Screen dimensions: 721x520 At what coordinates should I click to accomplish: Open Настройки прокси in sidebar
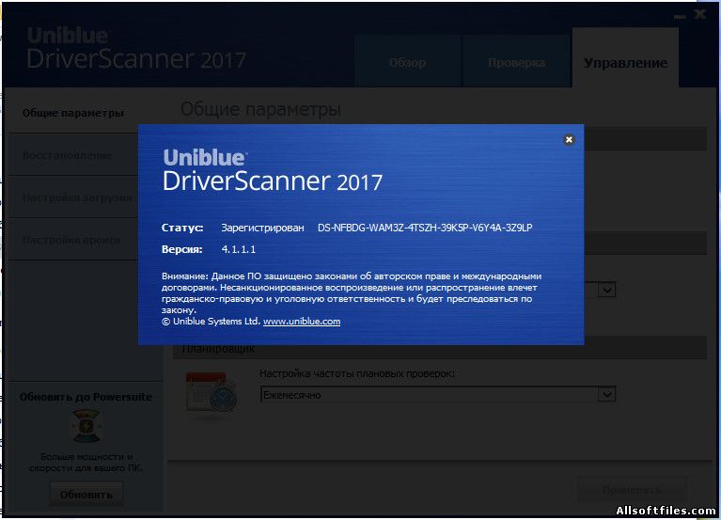coord(73,240)
